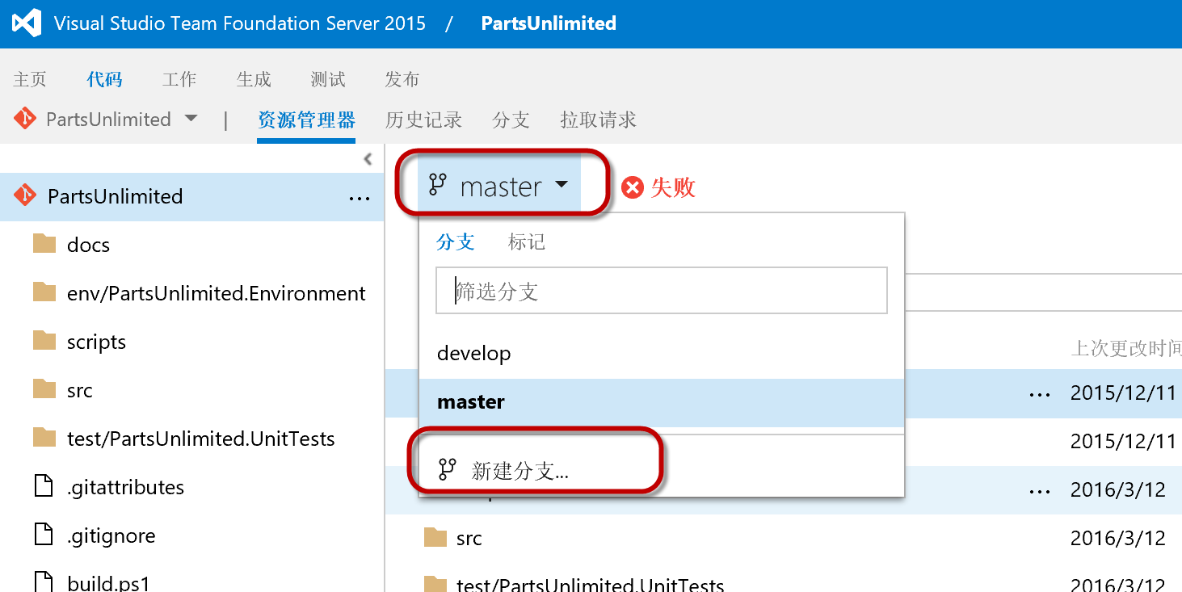This screenshot has width=1182, height=592.
Task: Click the Git repository icon beside PartsUnlimited selector
Action: 25,119
